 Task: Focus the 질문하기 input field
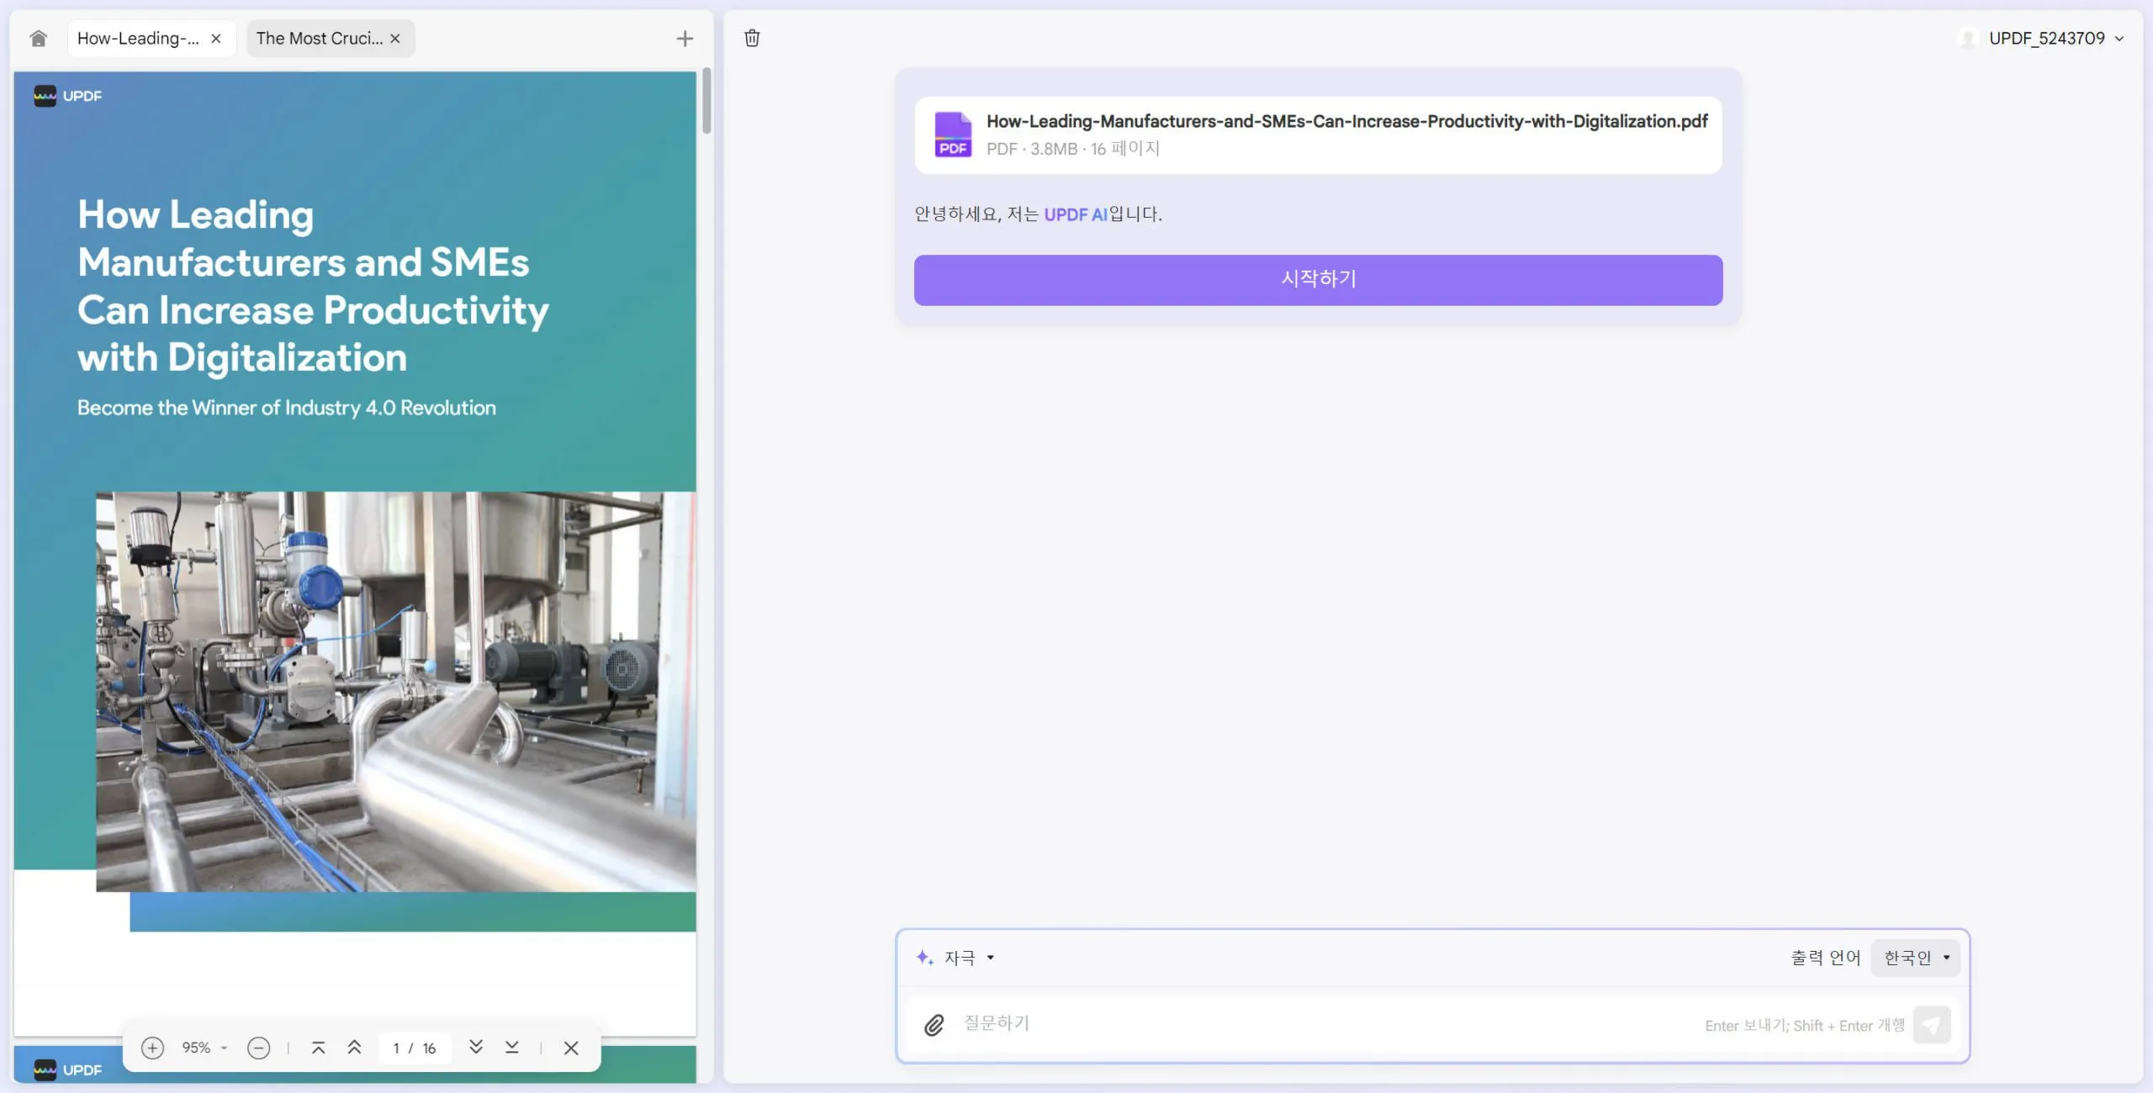[x=1329, y=1024]
